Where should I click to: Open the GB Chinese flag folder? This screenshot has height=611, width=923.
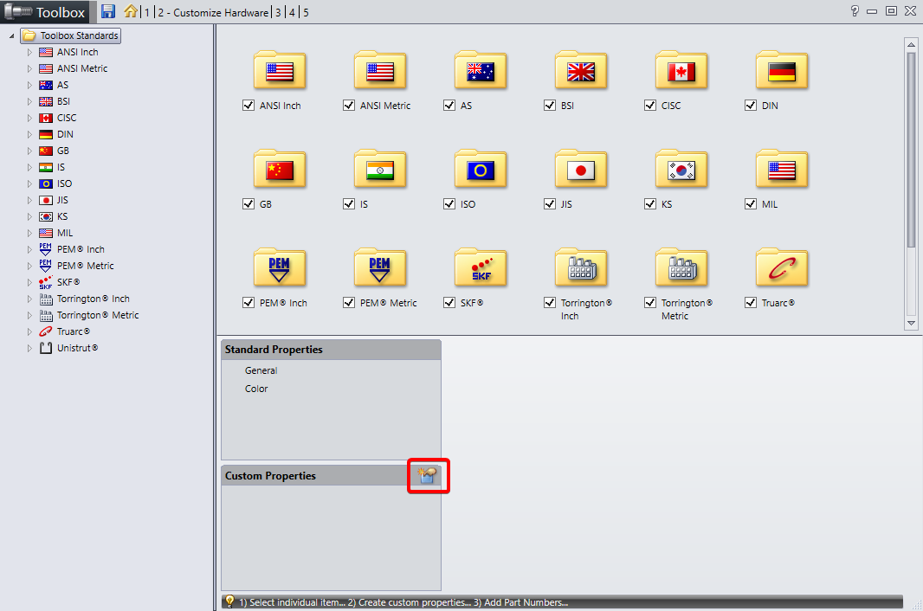point(280,169)
